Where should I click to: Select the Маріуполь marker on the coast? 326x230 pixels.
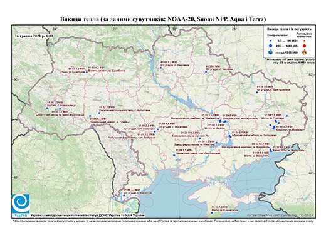pyautogui.click(x=271, y=150)
